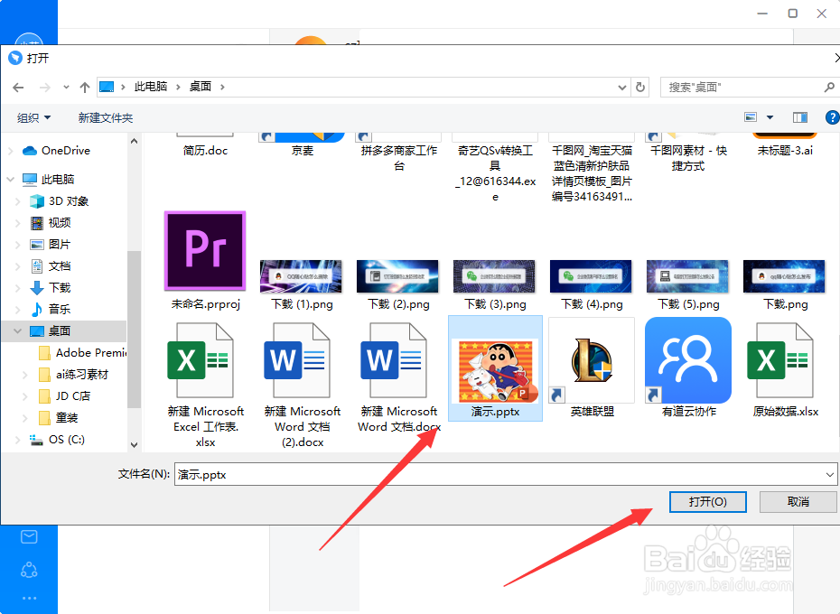The image size is (840, 614).
Task: Navigate up one folder level
Action: (85, 87)
